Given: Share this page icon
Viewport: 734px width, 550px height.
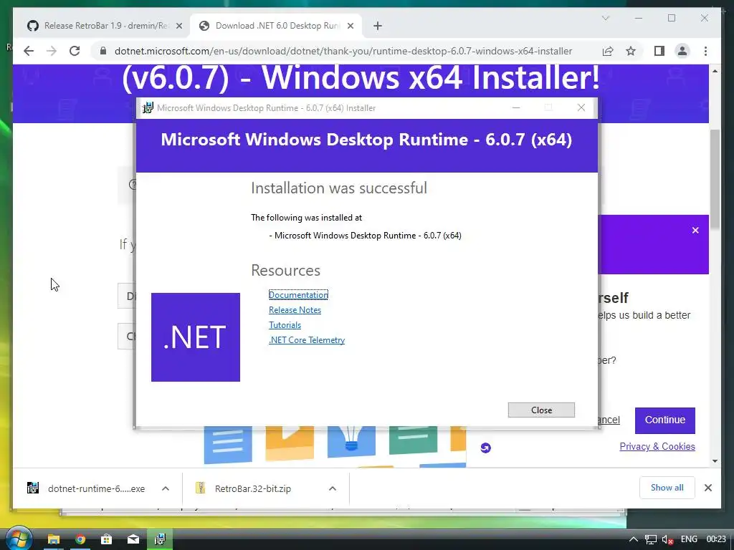Looking at the screenshot, I should tap(608, 51).
